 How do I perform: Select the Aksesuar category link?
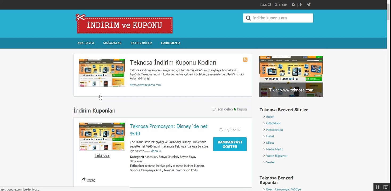pyautogui.click(x=151, y=157)
